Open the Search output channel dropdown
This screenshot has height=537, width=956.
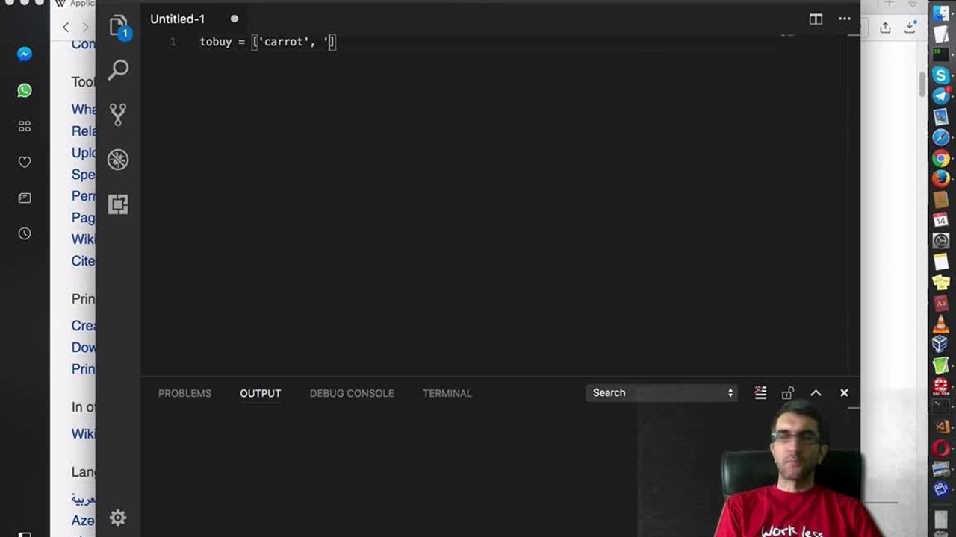pyautogui.click(x=662, y=393)
